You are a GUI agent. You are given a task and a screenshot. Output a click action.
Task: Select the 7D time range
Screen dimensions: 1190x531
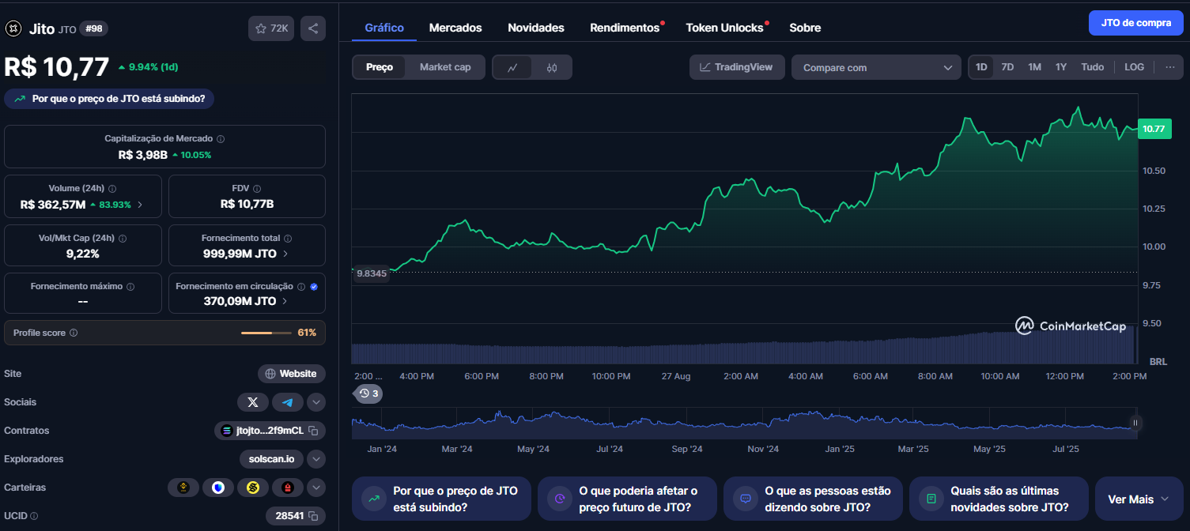coord(1007,67)
